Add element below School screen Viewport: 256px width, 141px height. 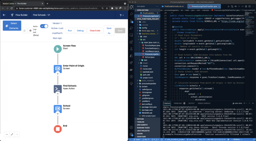tap(58, 114)
